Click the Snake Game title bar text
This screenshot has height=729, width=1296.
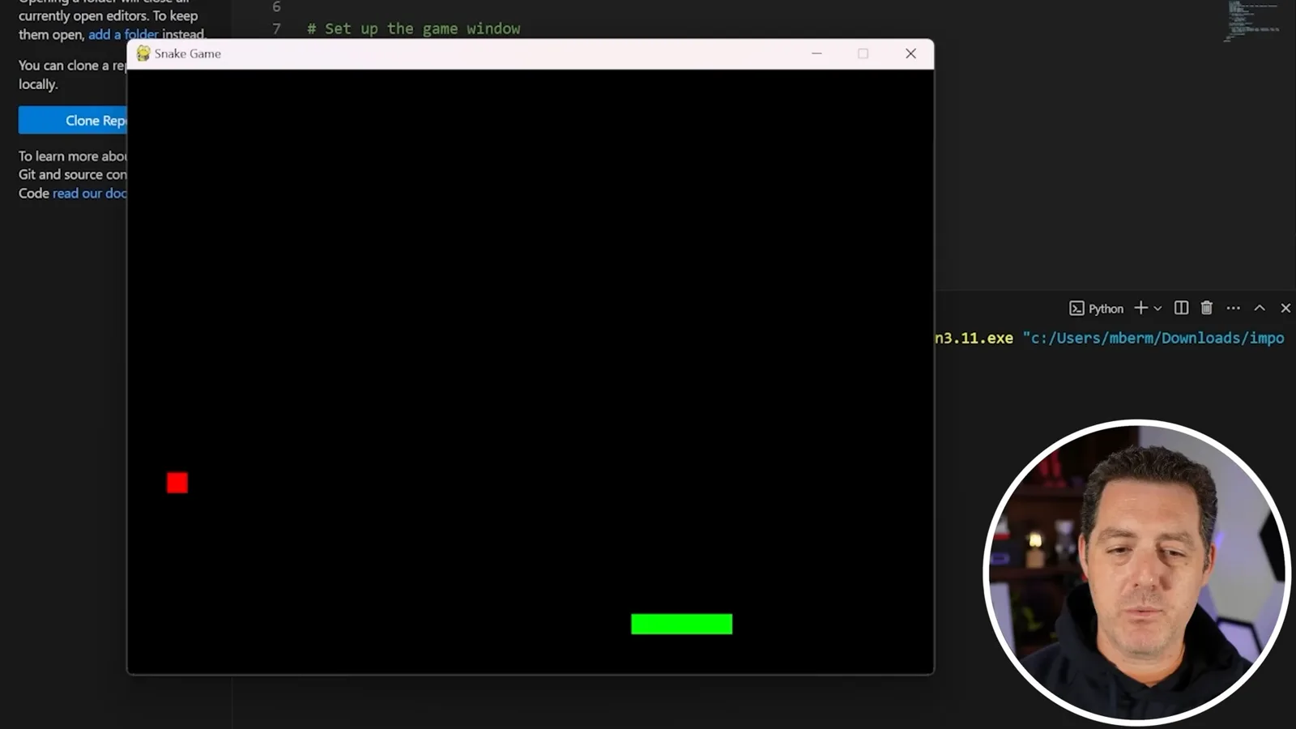click(x=188, y=53)
